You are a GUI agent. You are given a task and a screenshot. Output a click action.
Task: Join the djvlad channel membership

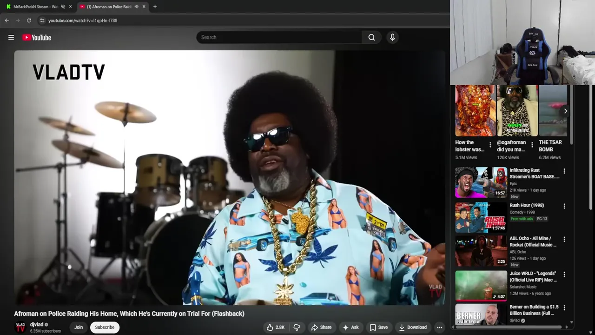pyautogui.click(x=79, y=327)
